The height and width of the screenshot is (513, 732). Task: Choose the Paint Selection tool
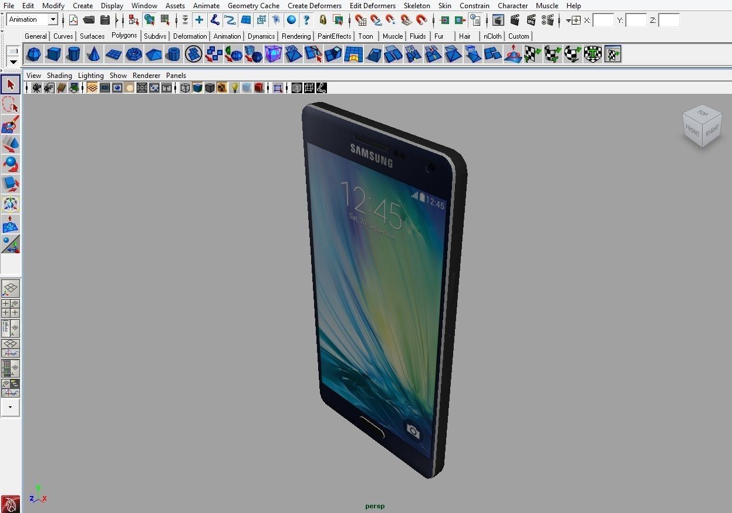coord(10,125)
